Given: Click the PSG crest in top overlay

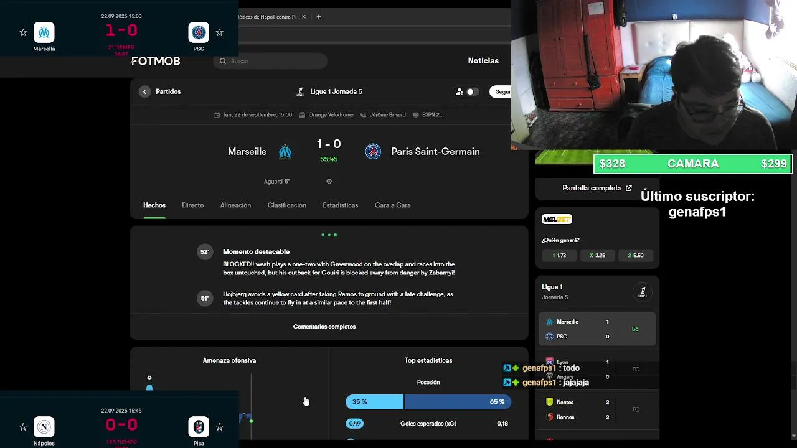Looking at the screenshot, I should pos(199,32).
